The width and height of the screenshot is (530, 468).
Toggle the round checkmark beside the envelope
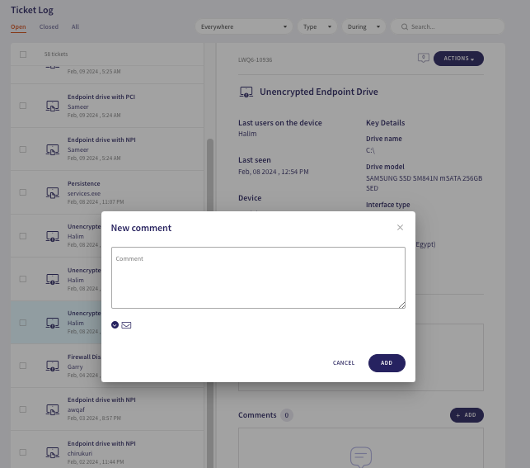tap(115, 325)
